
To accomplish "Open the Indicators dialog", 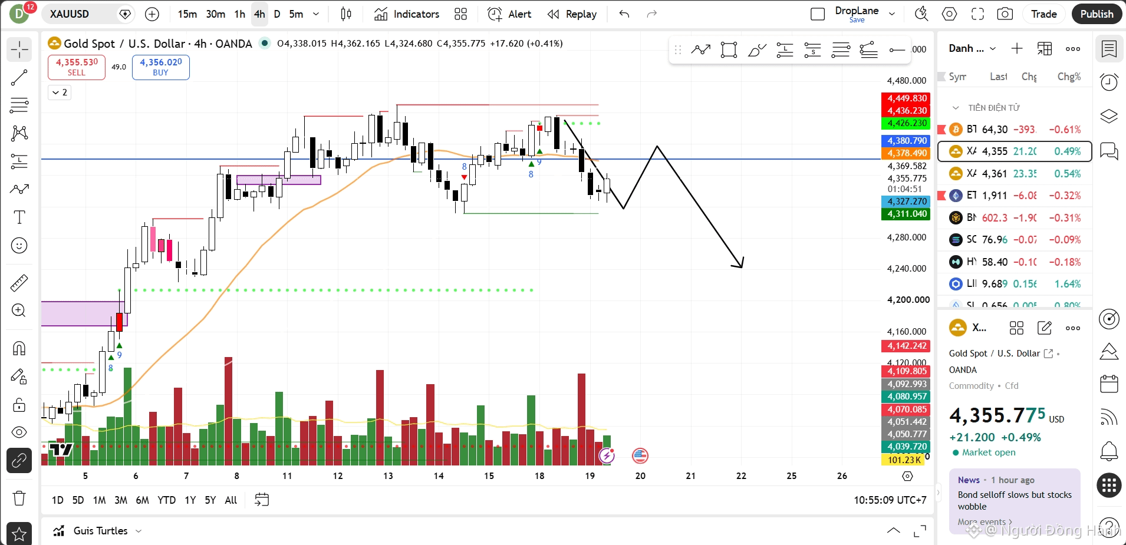I will 407,14.
